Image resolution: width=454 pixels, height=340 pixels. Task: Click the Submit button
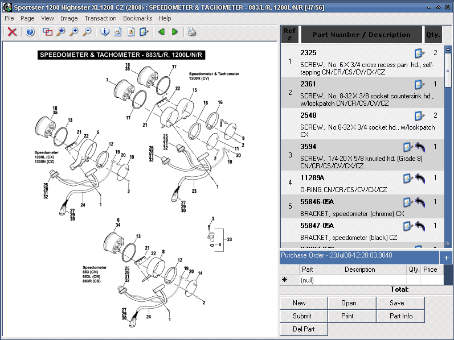[x=302, y=316]
